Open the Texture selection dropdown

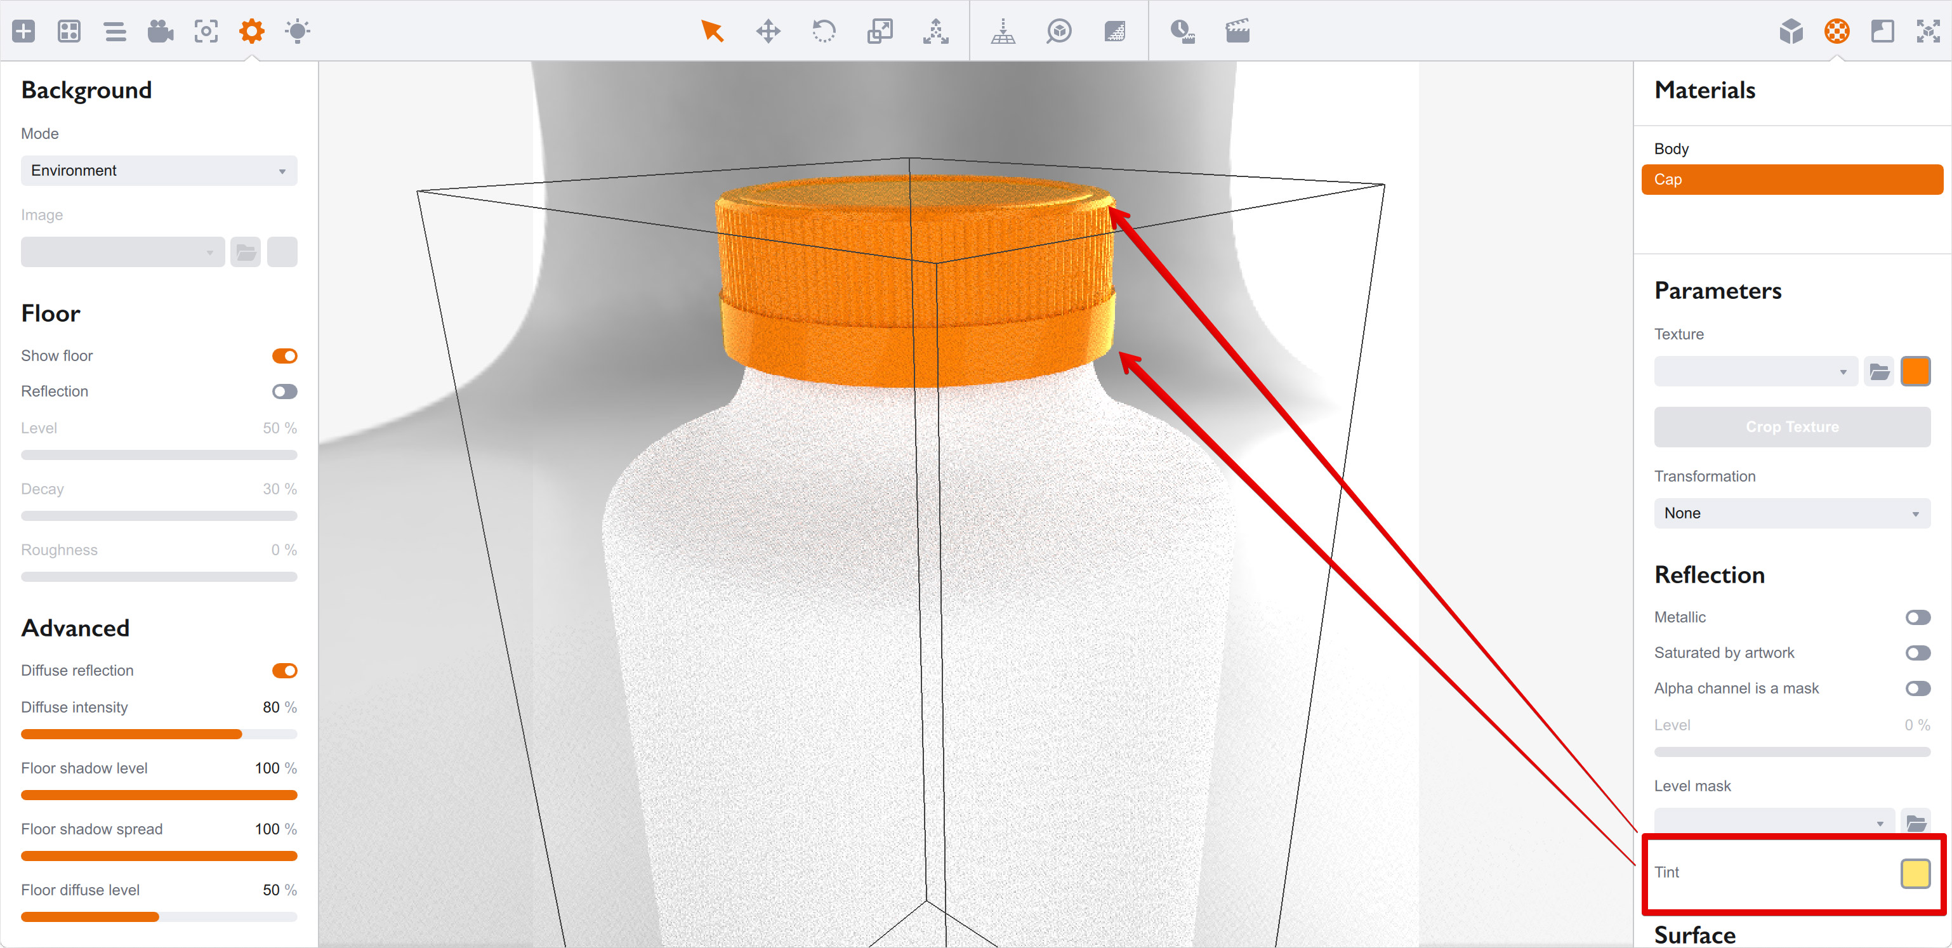pyautogui.click(x=1755, y=372)
